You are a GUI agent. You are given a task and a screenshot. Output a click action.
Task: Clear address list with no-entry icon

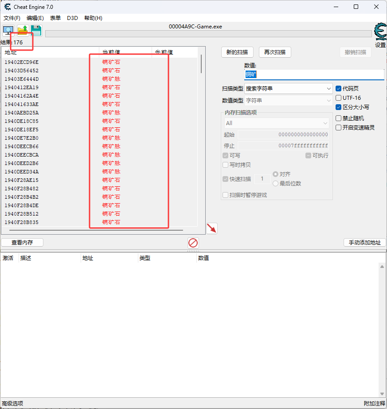point(193,243)
